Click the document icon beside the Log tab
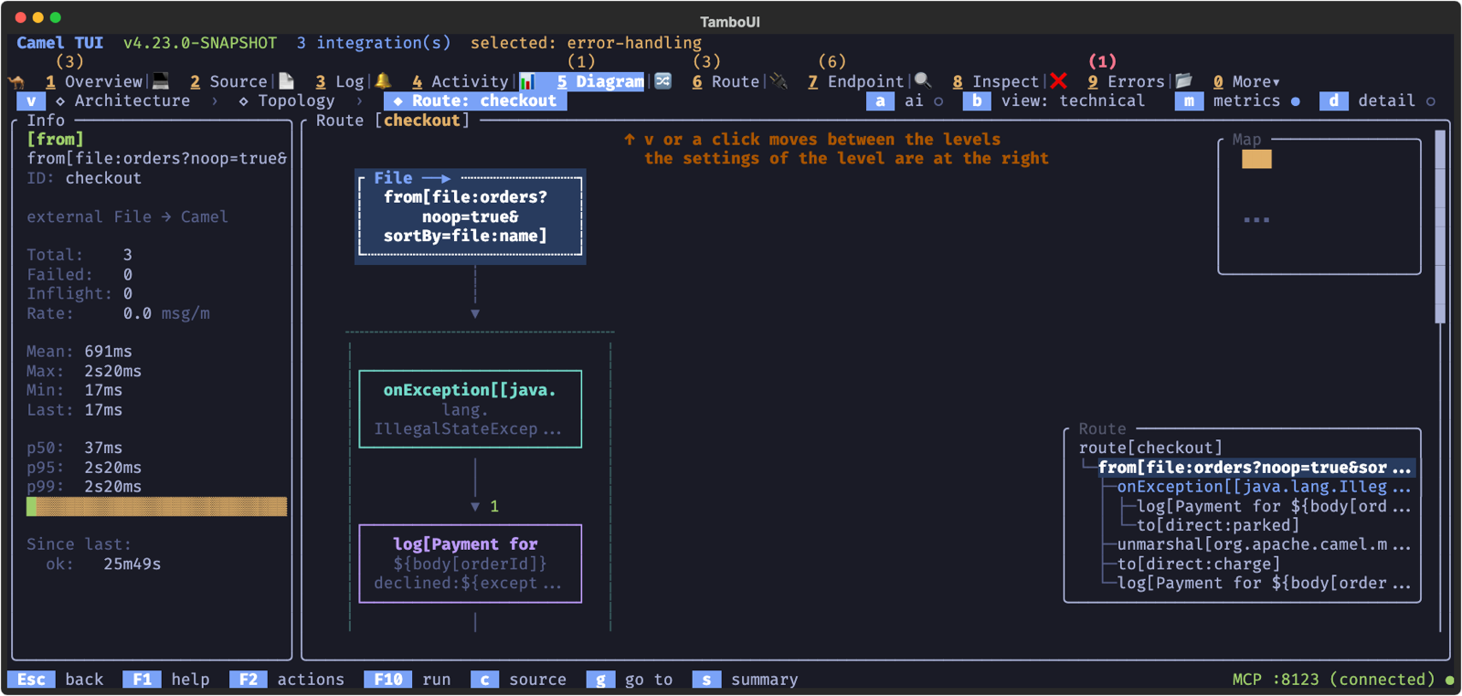 point(287,80)
